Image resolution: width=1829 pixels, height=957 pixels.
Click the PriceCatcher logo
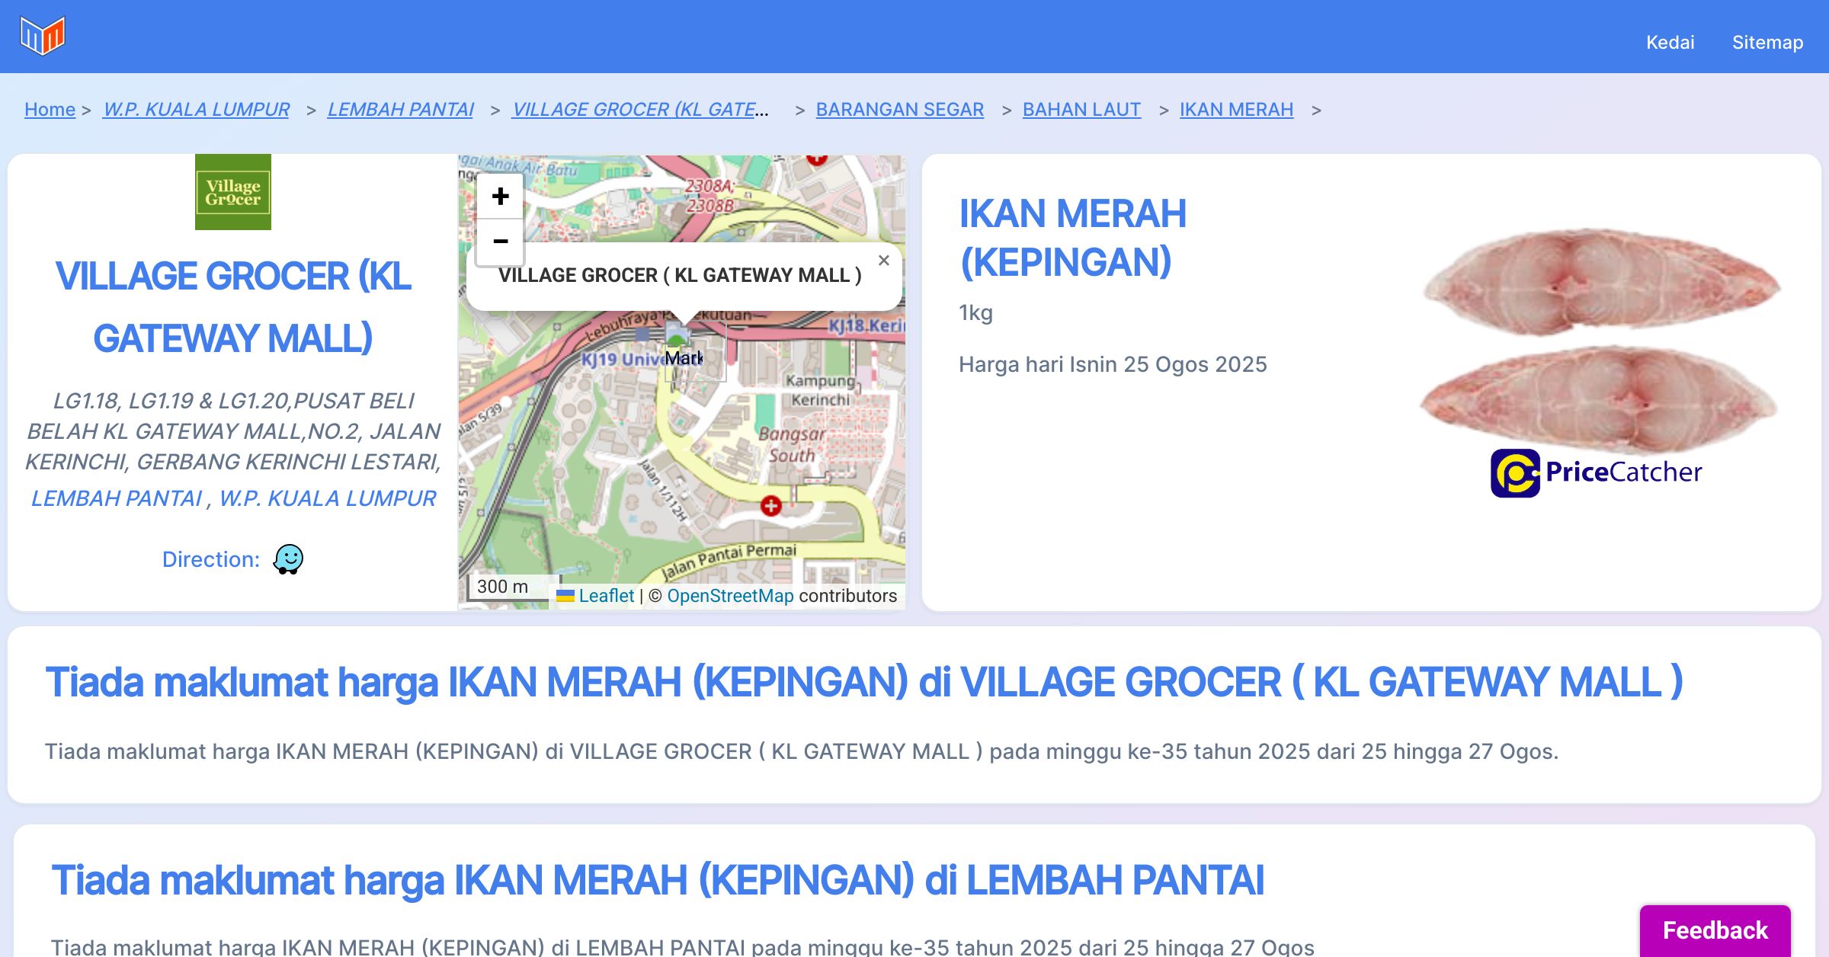1596,472
